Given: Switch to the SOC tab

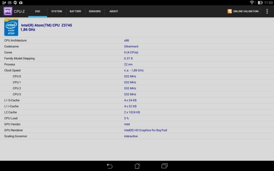Looking at the screenshot, I should click(x=37, y=11).
